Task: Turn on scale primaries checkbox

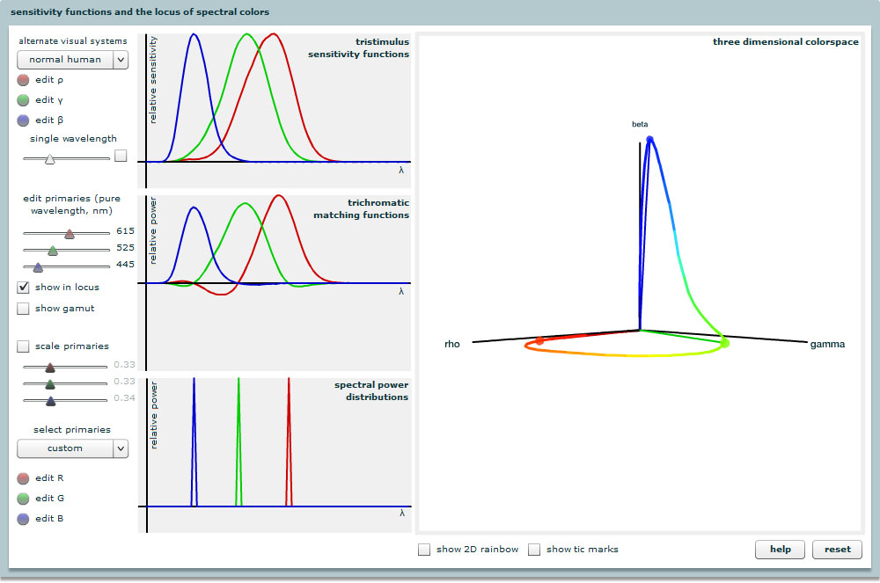Action: (24, 346)
